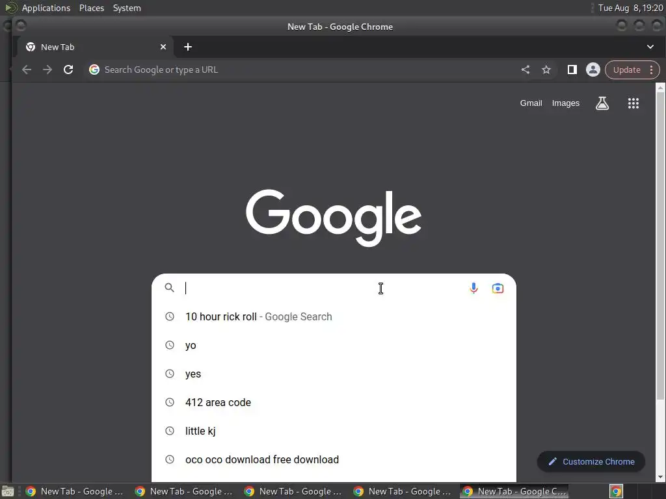Viewport: 666px width, 499px height.
Task: Open the Applications menu
Action: point(46,8)
